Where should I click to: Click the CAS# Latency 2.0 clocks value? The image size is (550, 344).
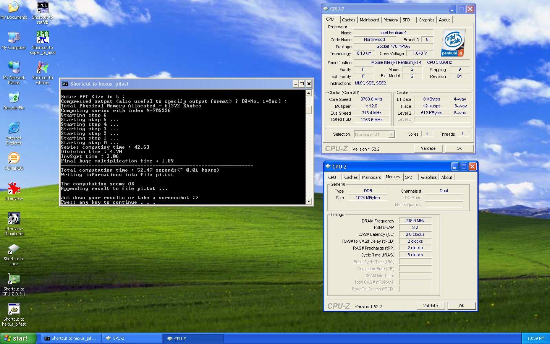[x=415, y=234]
